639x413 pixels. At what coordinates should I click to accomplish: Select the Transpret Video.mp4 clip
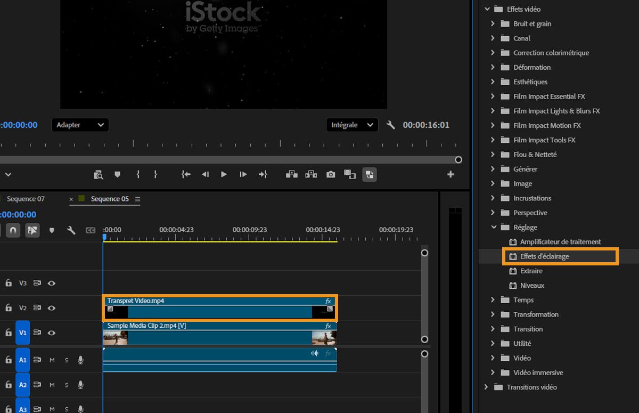click(x=219, y=311)
